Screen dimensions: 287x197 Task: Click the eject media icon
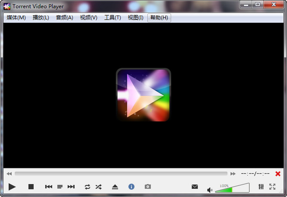click(x=115, y=187)
